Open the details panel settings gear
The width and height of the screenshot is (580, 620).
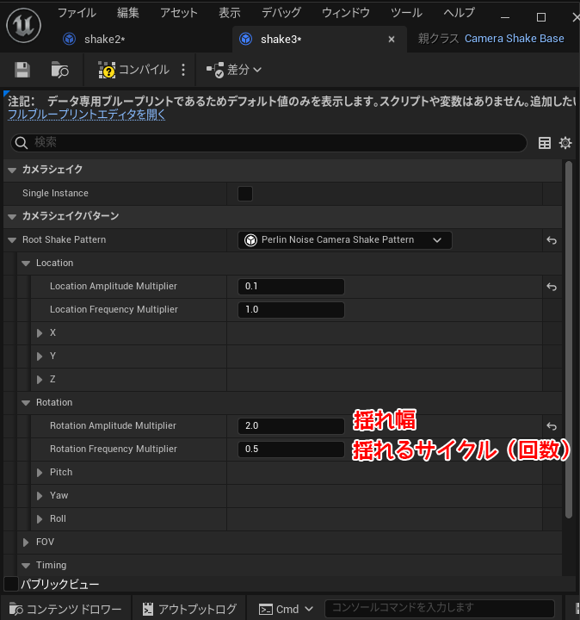coord(565,143)
